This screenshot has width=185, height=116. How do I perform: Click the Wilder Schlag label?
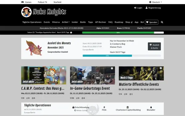point(82,110)
